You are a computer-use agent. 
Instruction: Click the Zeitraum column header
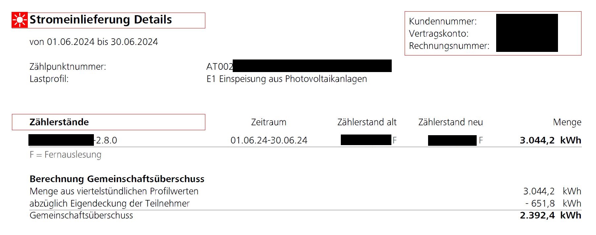pyautogui.click(x=268, y=122)
